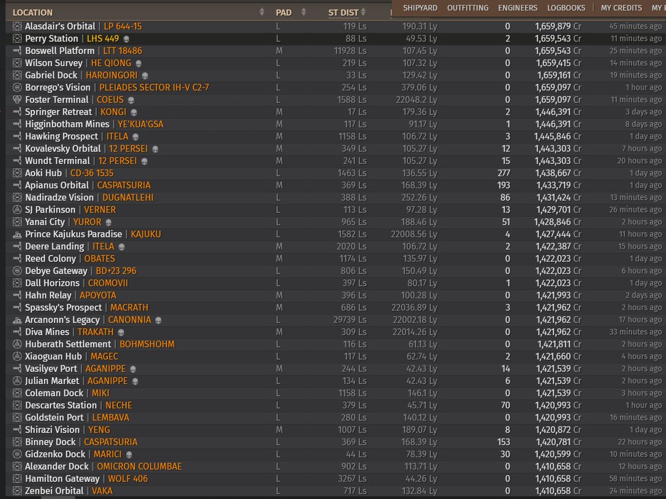The width and height of the screenshot is (666, 499).
Task: Open the YE'KUA'GSA system link
Action: click(x=141, y=124)
